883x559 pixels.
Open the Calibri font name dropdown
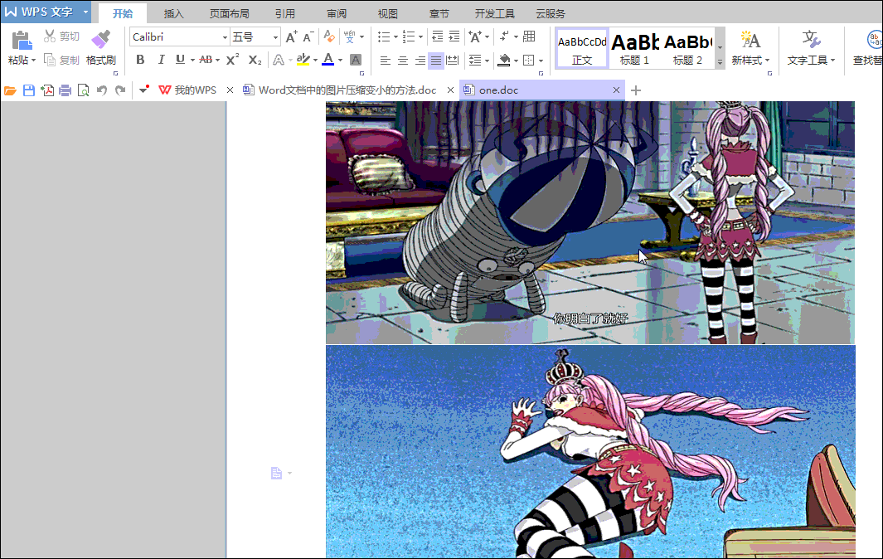point(225,38)
